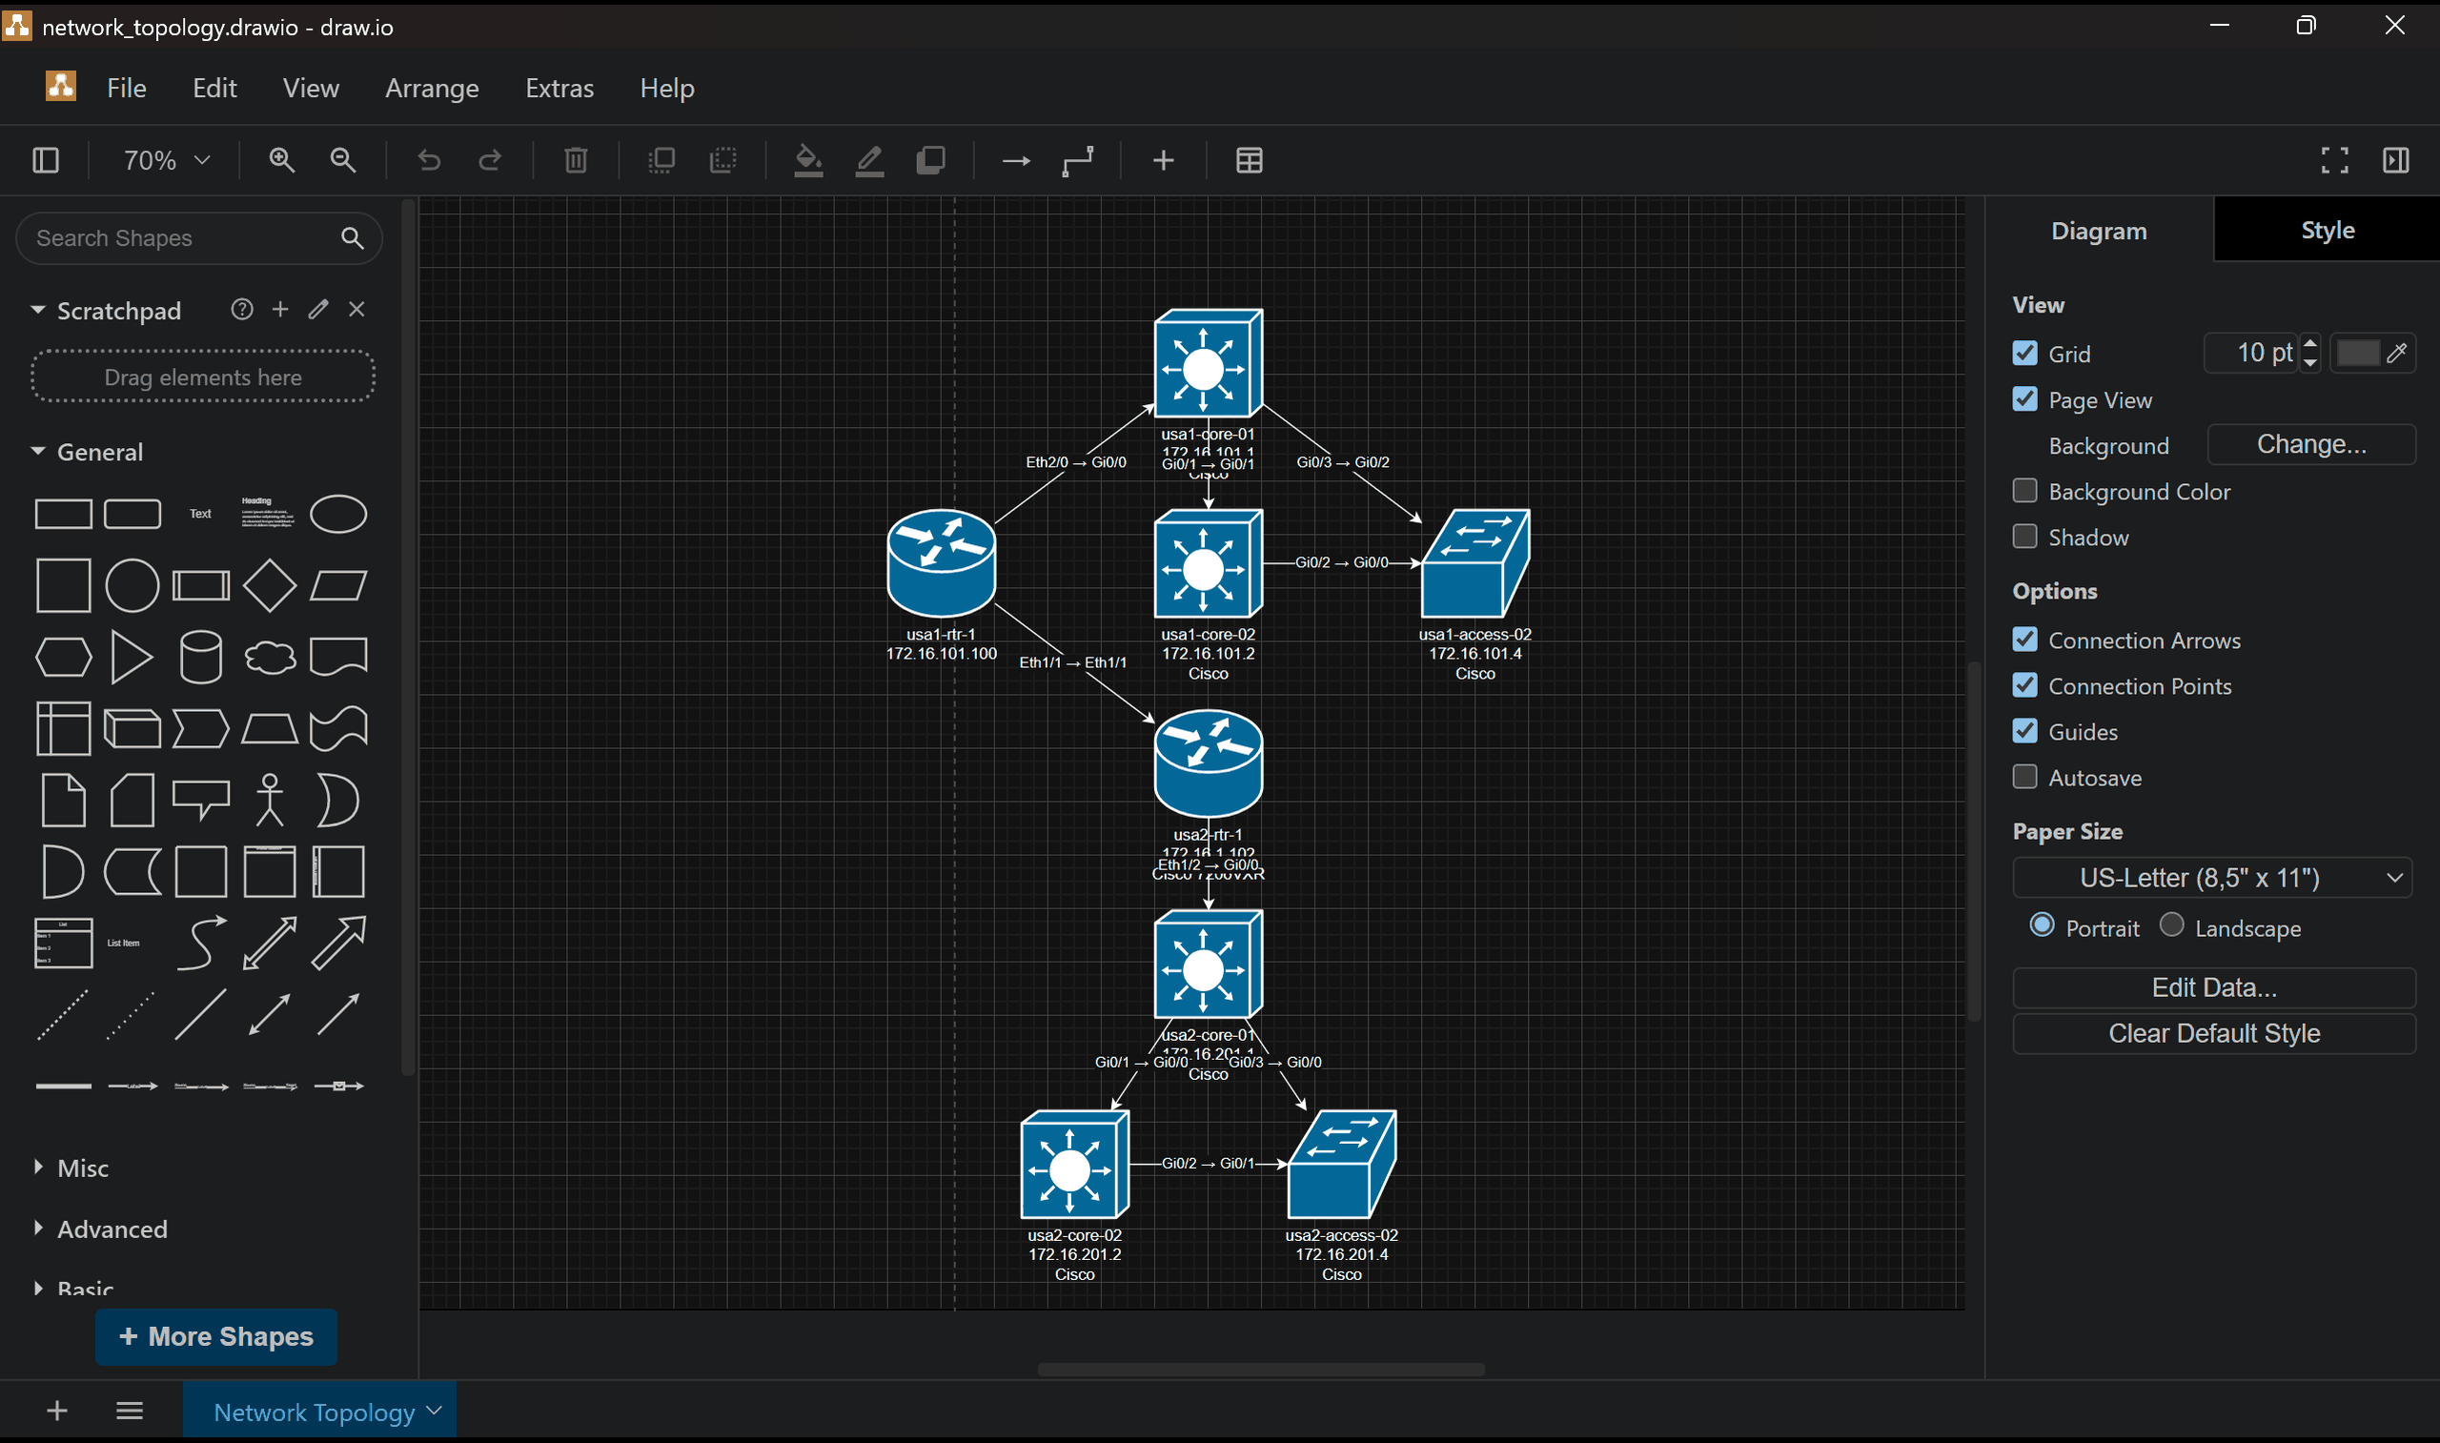
Task: Open the grid color swatch
Action: click(2373, 353)
